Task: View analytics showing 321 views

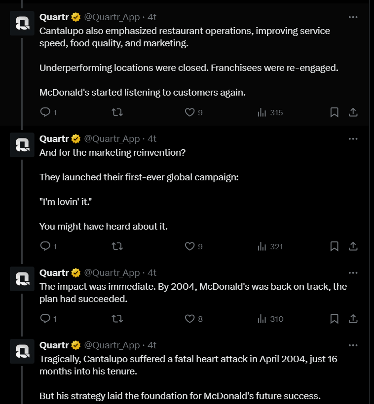Action: (270, 246)
